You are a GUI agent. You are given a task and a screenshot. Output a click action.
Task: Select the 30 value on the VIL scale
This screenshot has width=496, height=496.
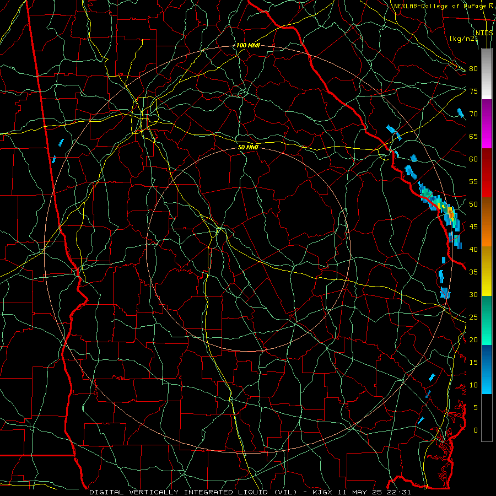tap(473, 294)
